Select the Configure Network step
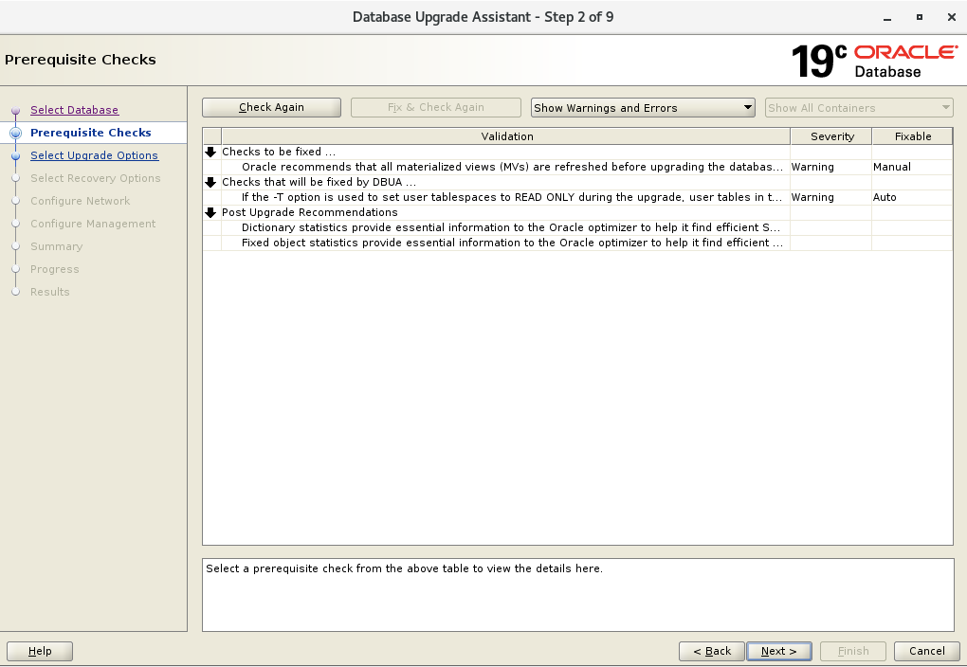The width and height of the screenshot is (967, 667). click(x=81, y=201)
